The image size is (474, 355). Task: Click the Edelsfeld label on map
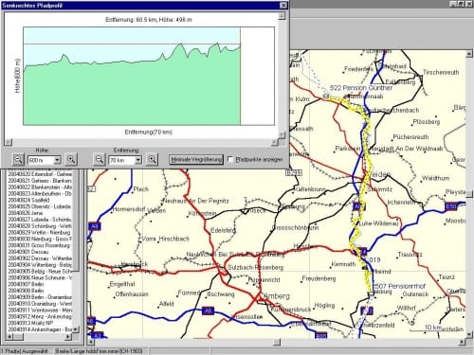(x=224, y=231)
